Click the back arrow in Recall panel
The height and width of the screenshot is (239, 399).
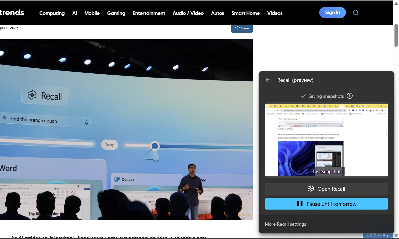(268, 80)
